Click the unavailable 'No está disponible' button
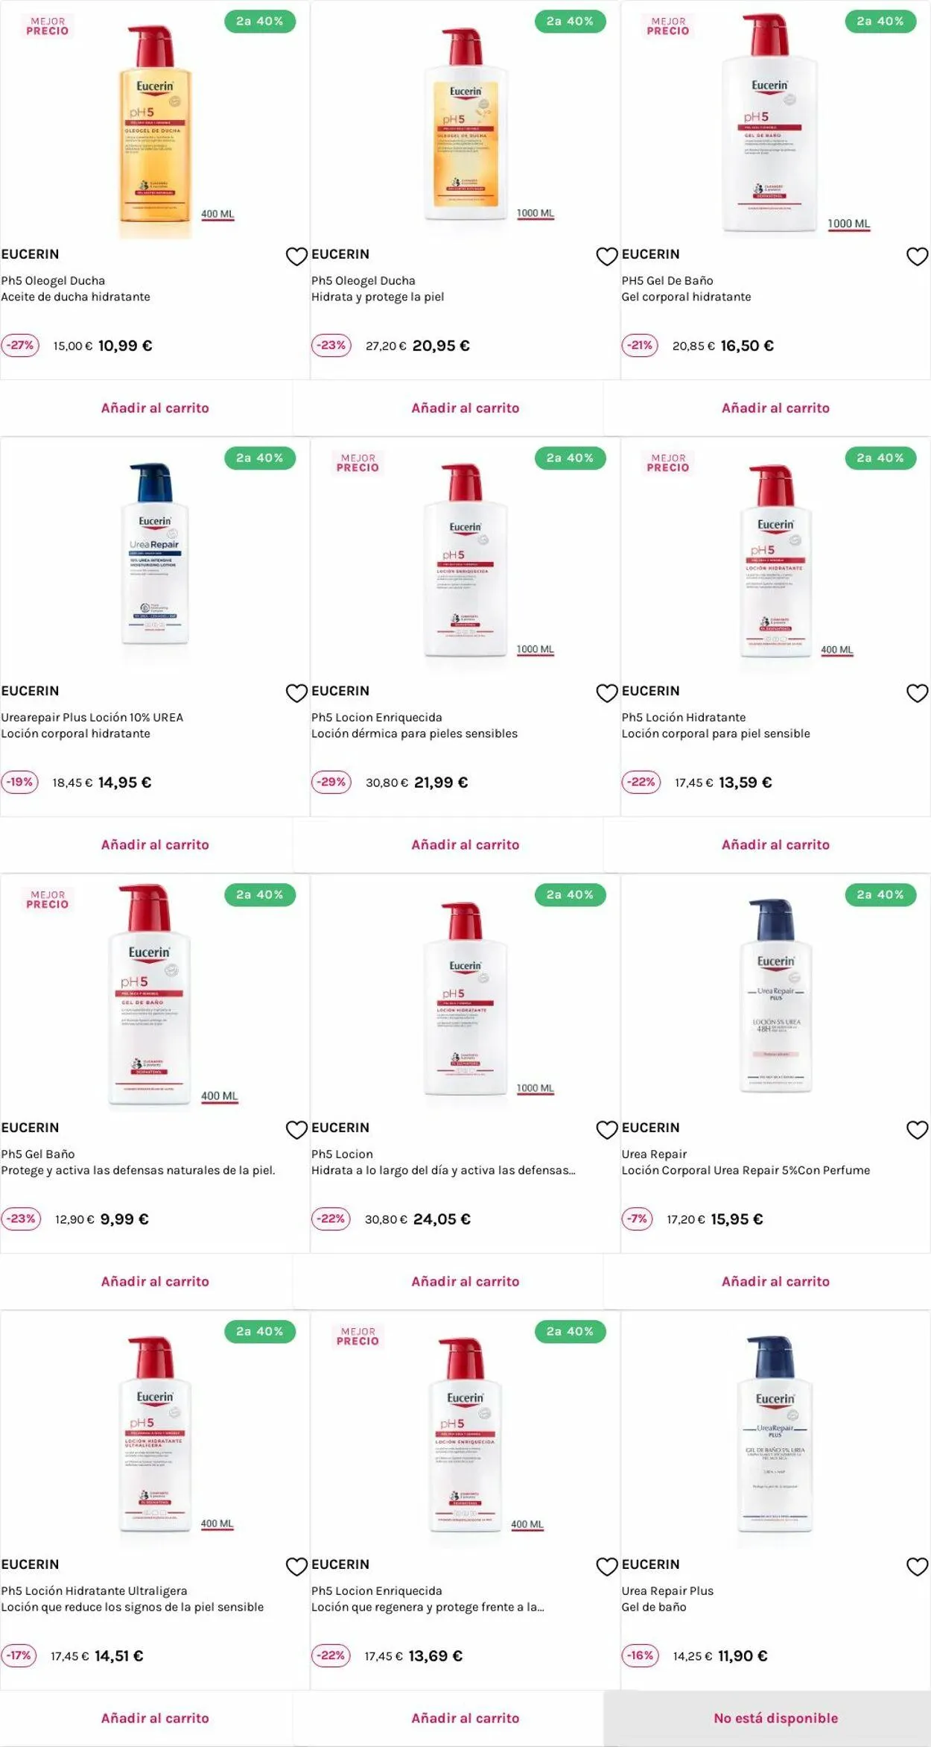 pos(775,1719)
